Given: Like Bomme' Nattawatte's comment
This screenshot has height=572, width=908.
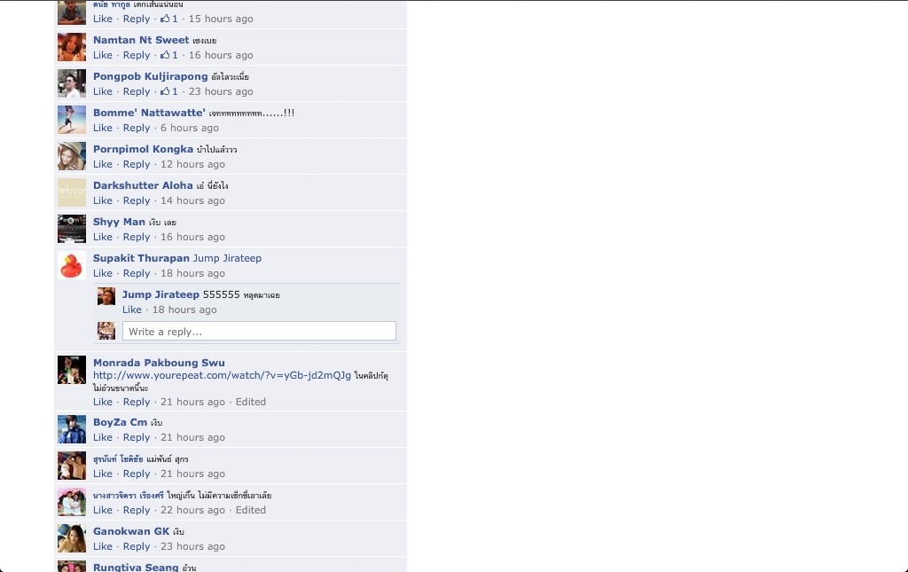Looking at the screenshot, I should click(103, 128).
